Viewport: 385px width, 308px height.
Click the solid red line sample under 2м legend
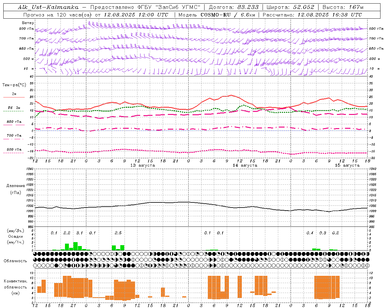click(14, 97)
